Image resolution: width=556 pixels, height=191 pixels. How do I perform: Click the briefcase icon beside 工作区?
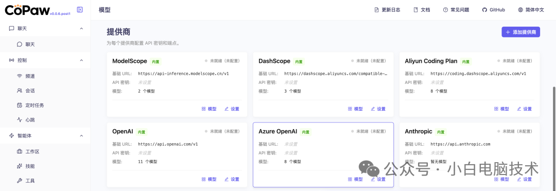click(x=20, y=152)
